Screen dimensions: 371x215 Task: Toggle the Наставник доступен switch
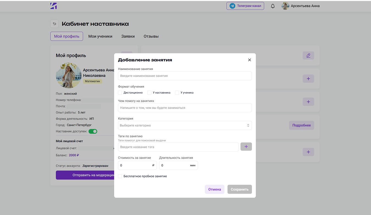coord(93,131)
